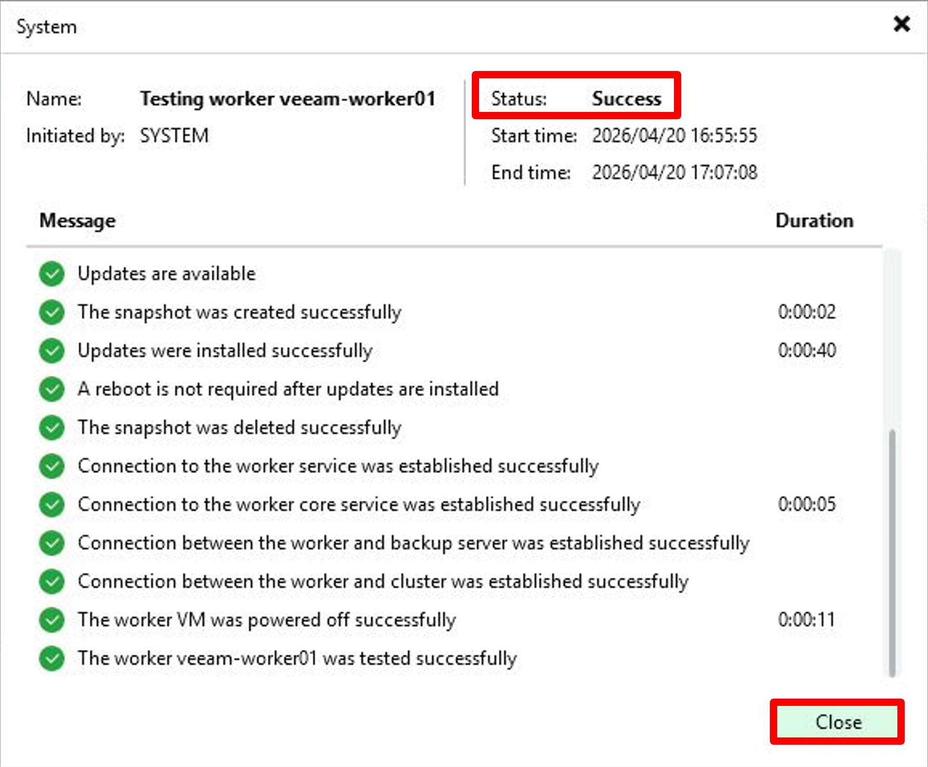Select 'The worker VM was powered off successfully'

(267, 620)
